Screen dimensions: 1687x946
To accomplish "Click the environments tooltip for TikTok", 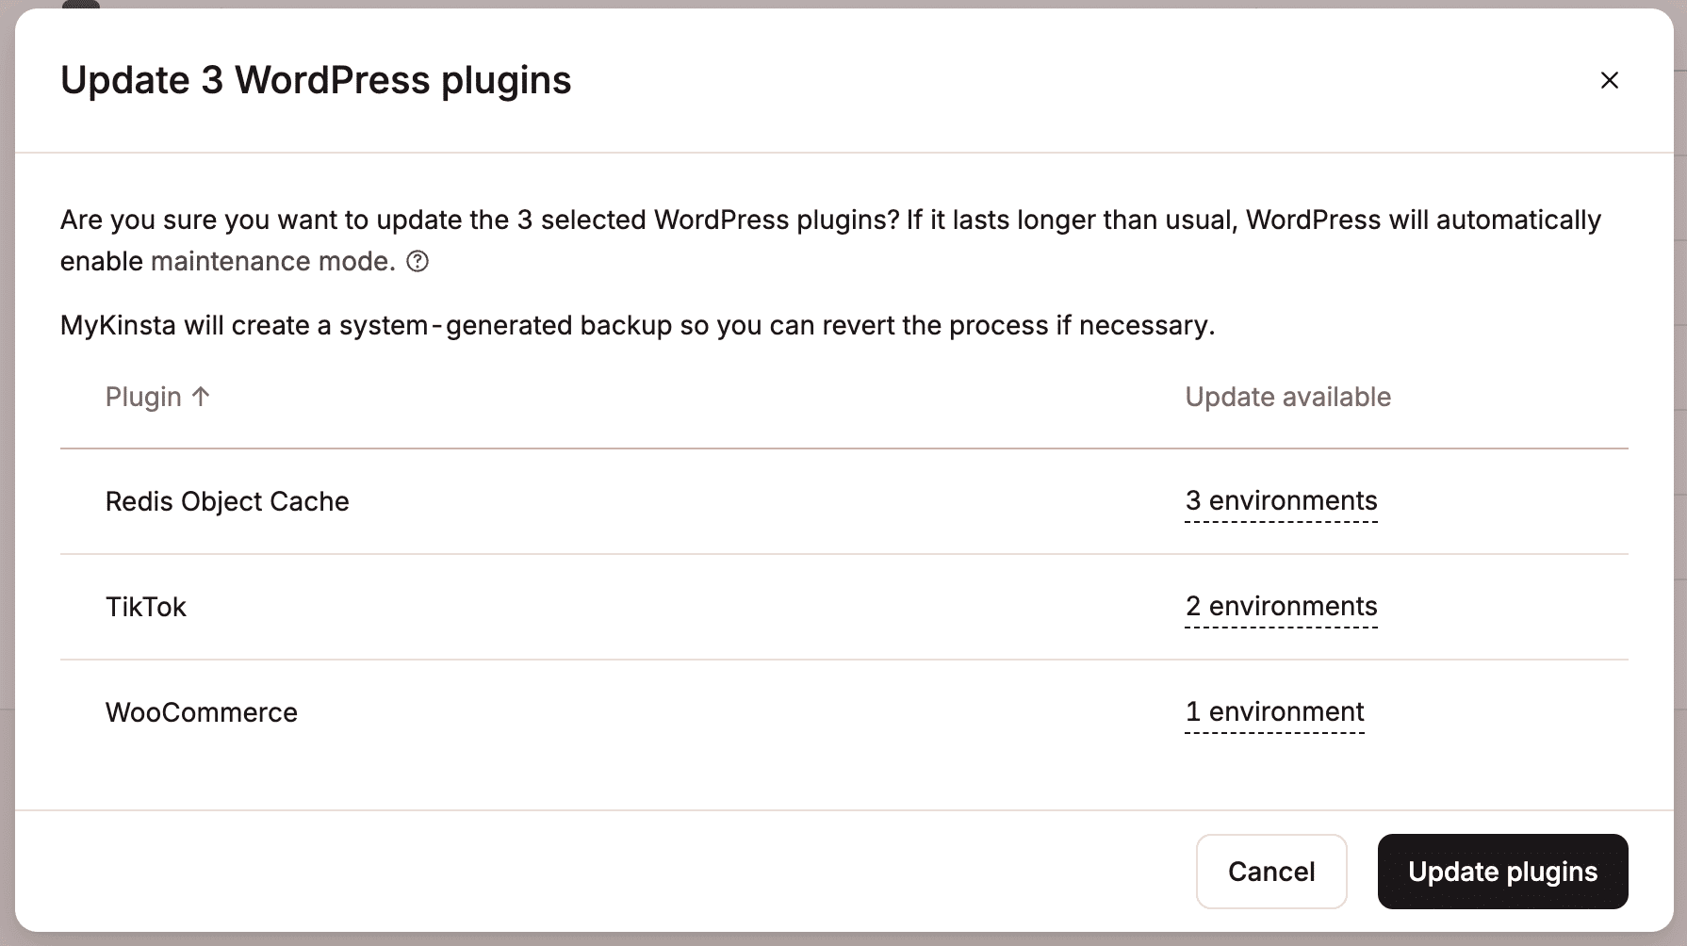I will coord(1281,606).
